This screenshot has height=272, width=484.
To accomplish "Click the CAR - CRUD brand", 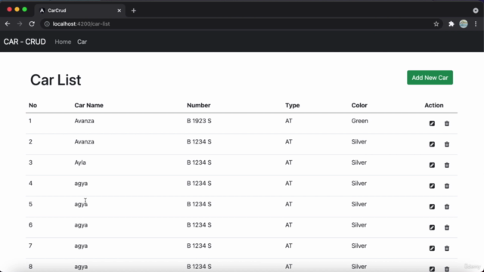I will [x=25, y=42].
